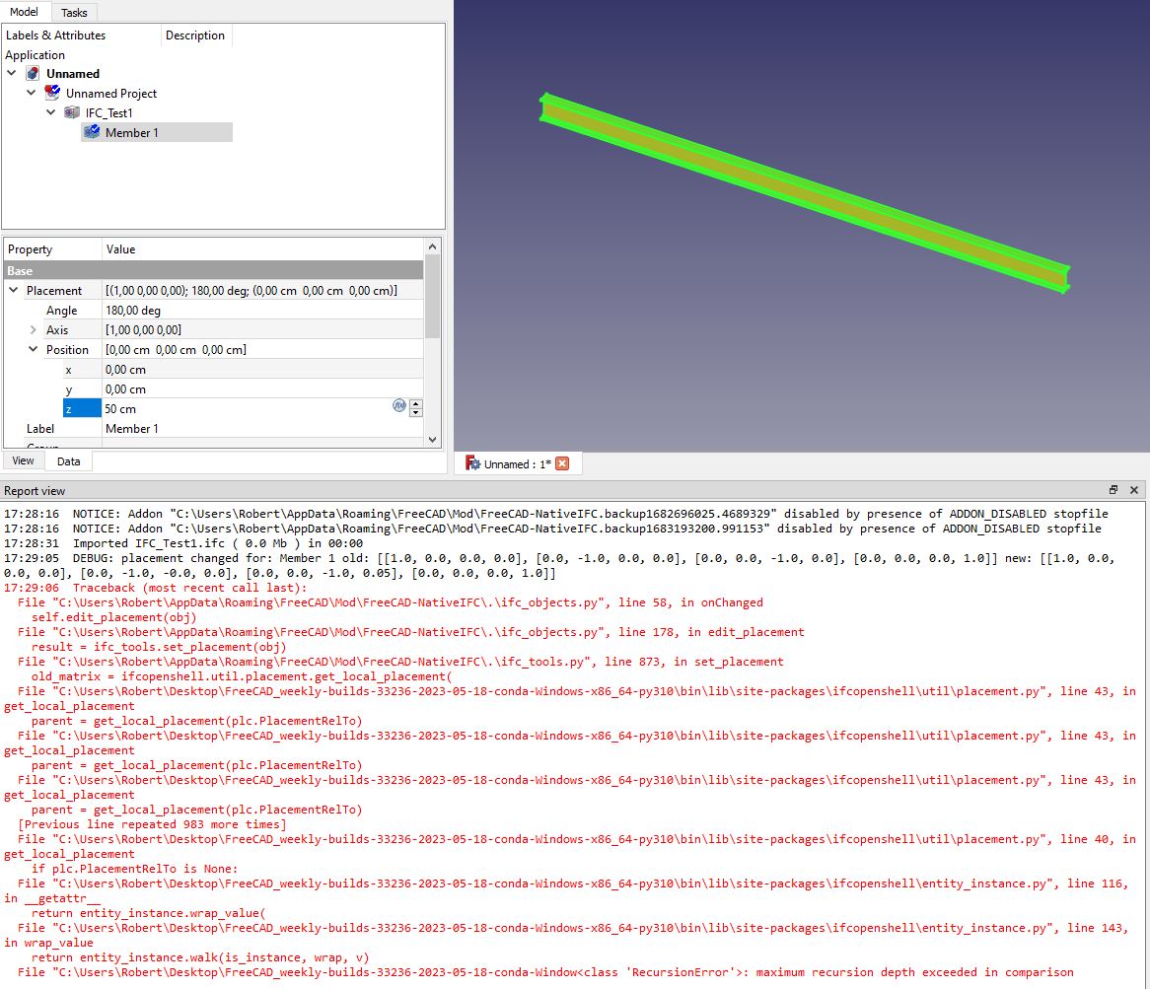Open the Description tab
The image size is (1150, 989).
(195, 35)
